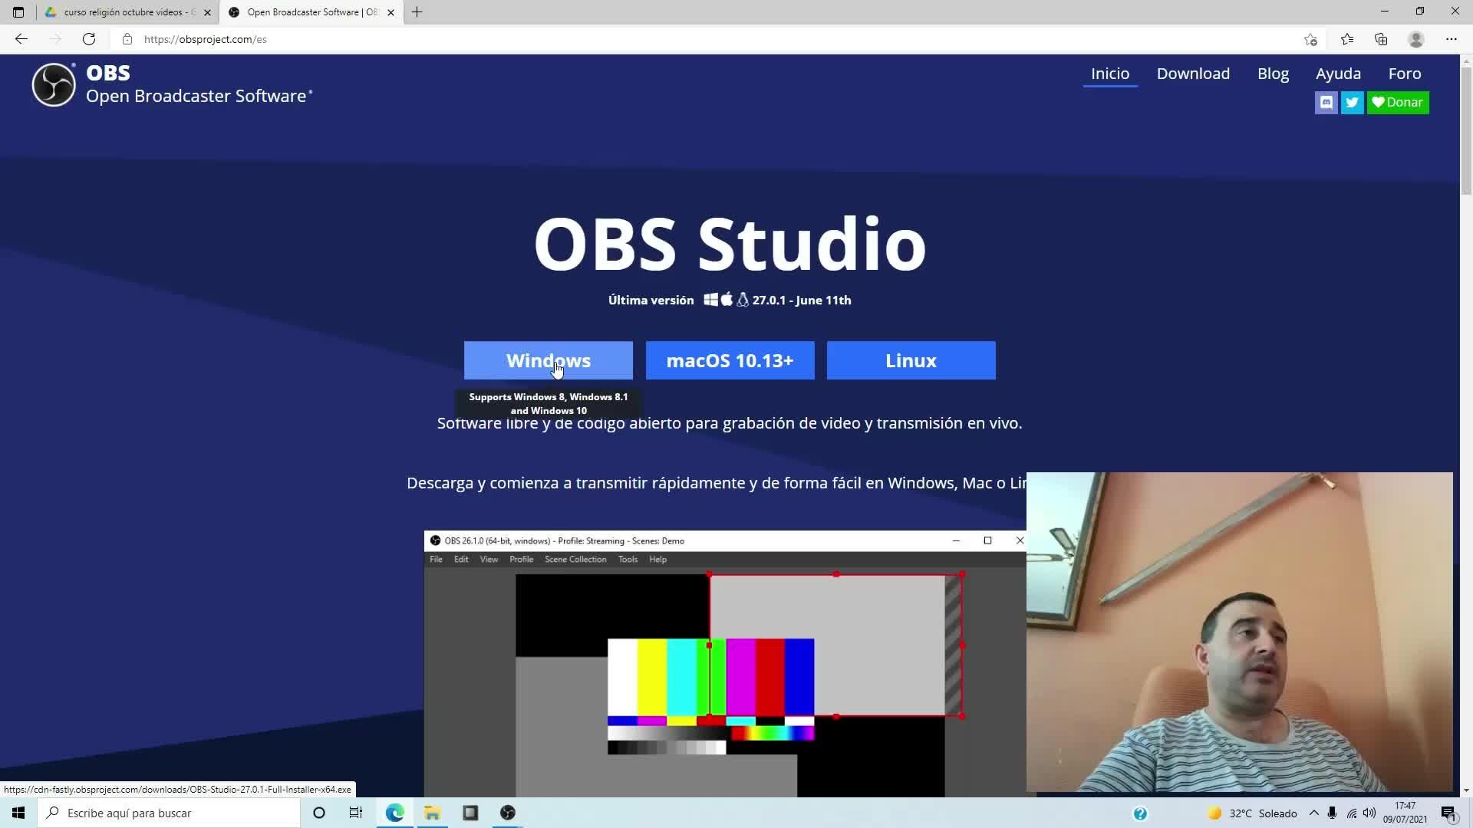The height and width of the screenshot is (828, 1473).
Task: Open Edge Settings and more menu
Action: pos(1451,39)
